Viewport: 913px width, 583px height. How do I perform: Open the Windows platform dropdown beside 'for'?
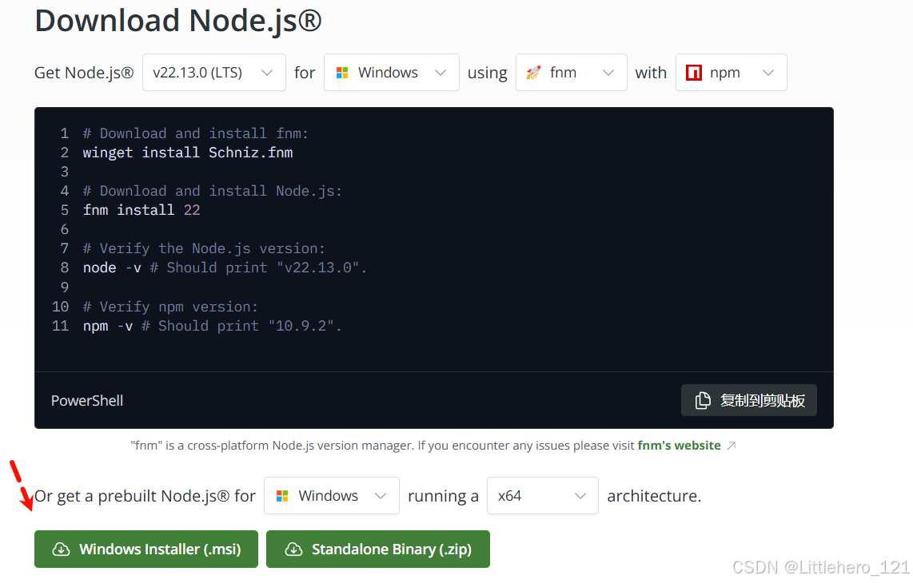391,72
